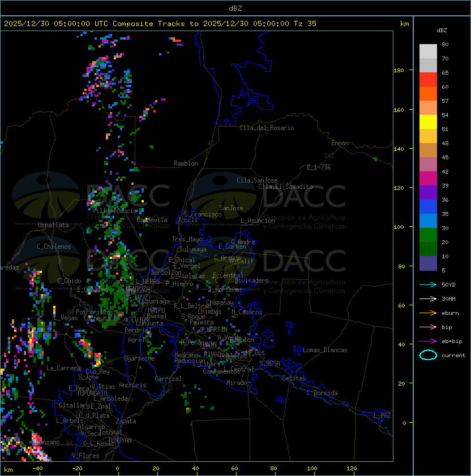This screenshot has width=471, height=476.
Task: Click the cyan 'current' ellipse legend symbol
Action: (x=428, y=355)
